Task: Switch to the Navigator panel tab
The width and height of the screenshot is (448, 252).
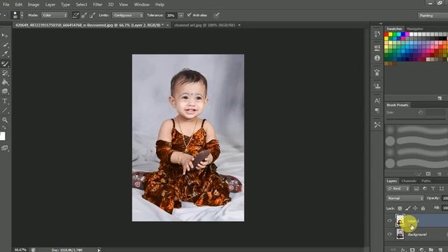Action: pos(415,29)
